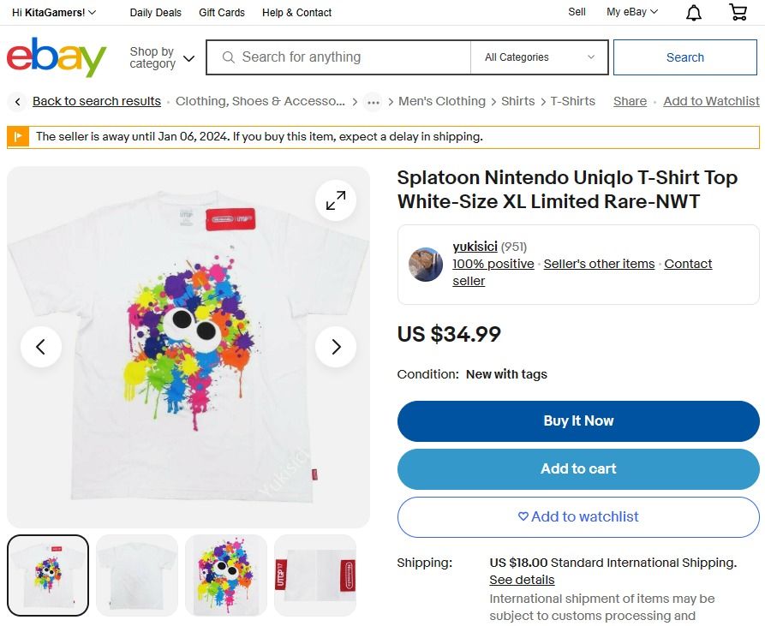
Task: Expand the product image to fullscreen
Action: (335, 200)
